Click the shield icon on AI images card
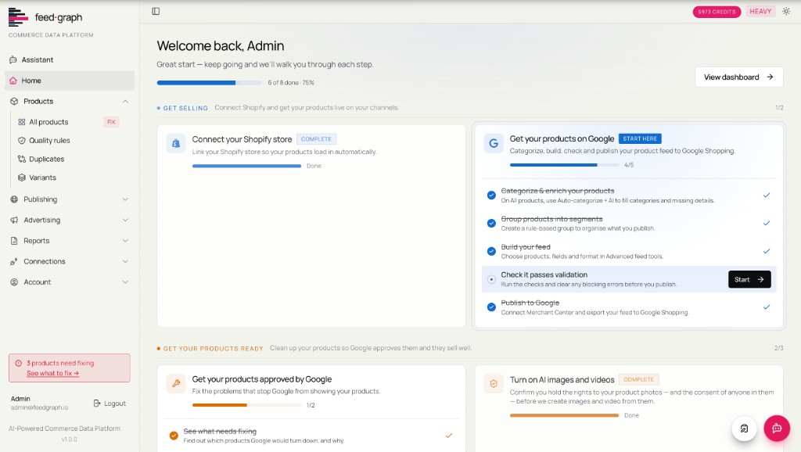Image resolution: width=801 pixels, height=452 pixels. (x=494, y=383)
